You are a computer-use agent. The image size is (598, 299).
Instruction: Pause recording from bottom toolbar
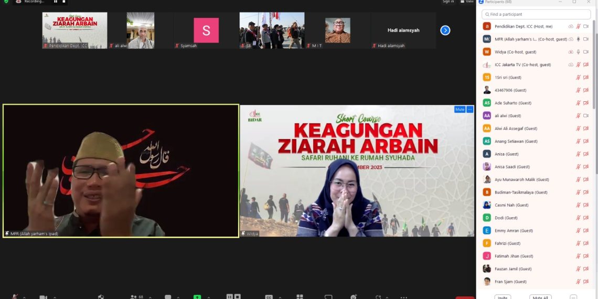coord(229,296)
